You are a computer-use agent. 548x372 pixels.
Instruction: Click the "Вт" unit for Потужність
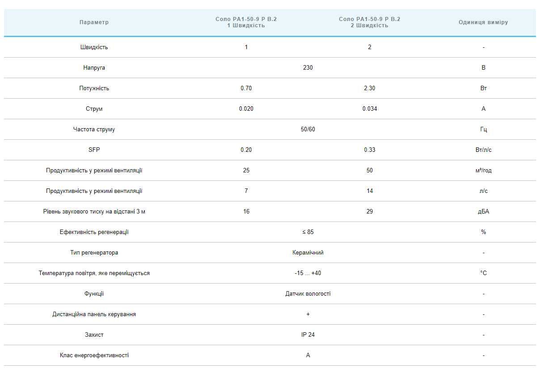[484, 88]
